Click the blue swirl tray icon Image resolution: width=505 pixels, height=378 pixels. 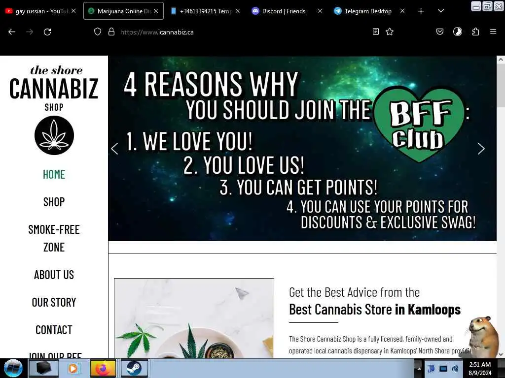tap(455, 369)
